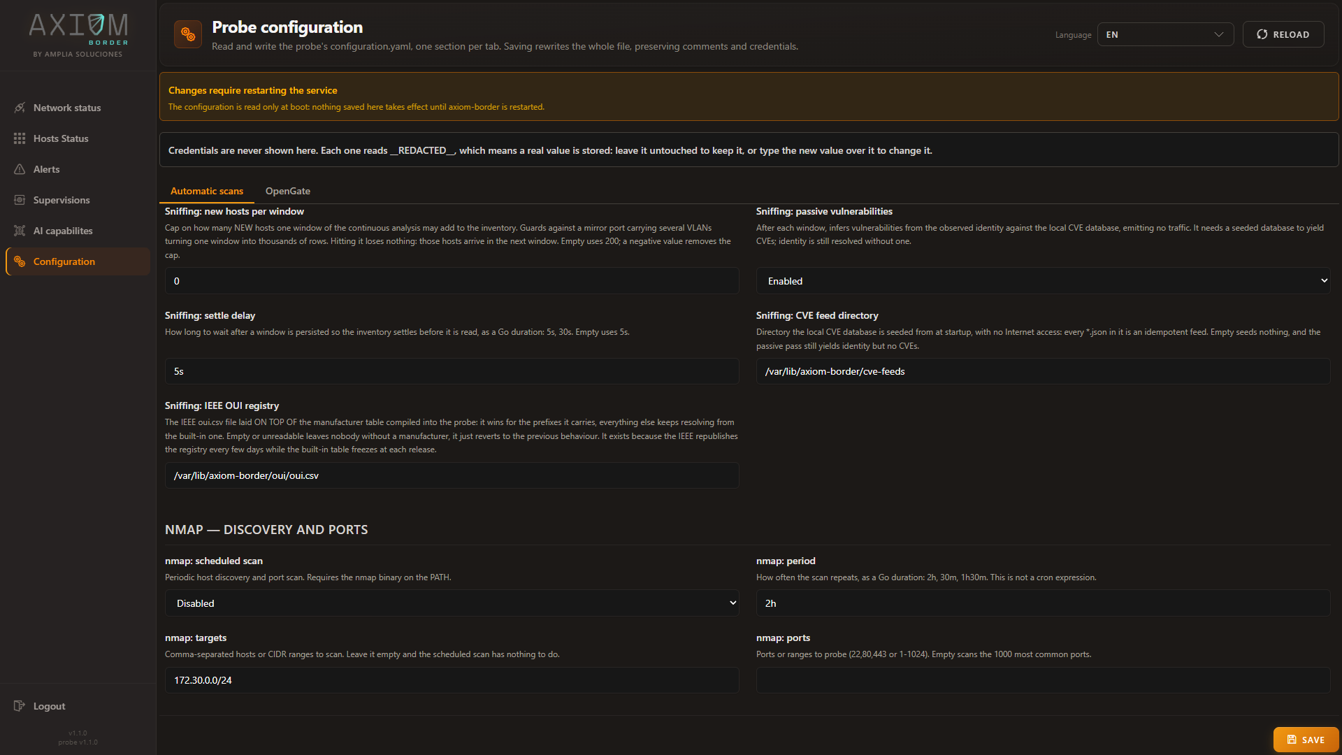This screenshot has height=755, width=1342.
Task: Open Hosts Status page
Action: tap(78, 138)
